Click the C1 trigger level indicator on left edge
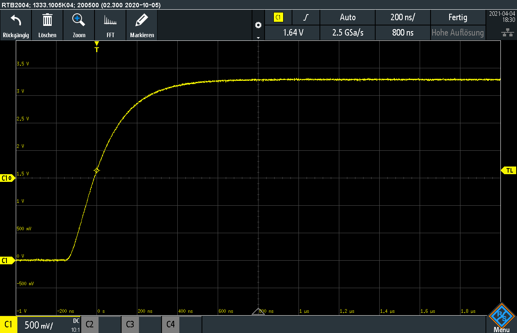517x333 pixels. pyautogui.click(x=7, y=178)
